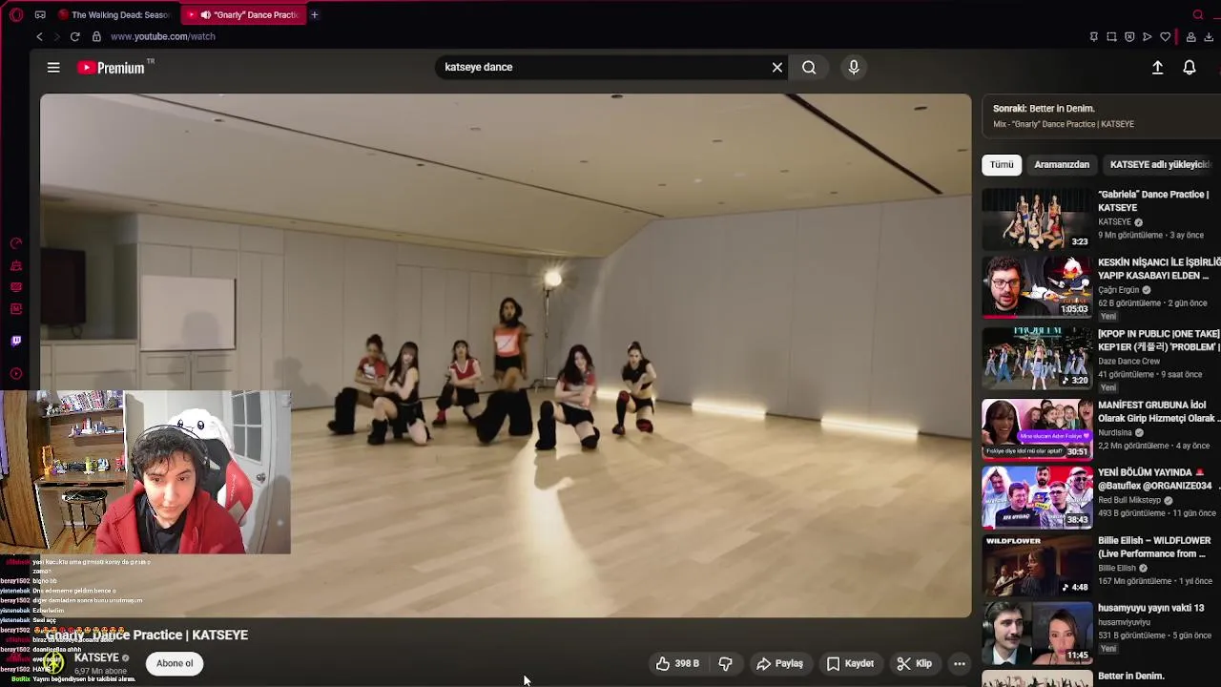Reload the current page
The width and height of the screenshot is (1221, 687).
coord(74,36)
